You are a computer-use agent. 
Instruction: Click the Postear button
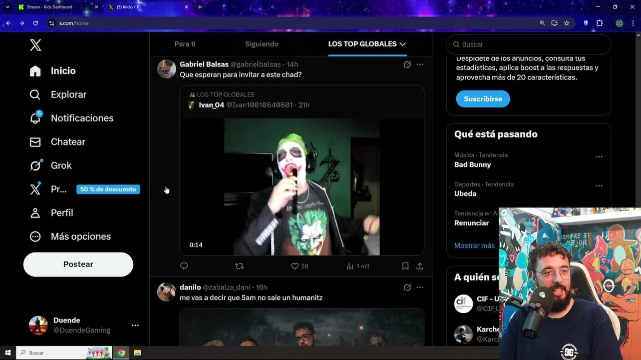coord(78,264)
